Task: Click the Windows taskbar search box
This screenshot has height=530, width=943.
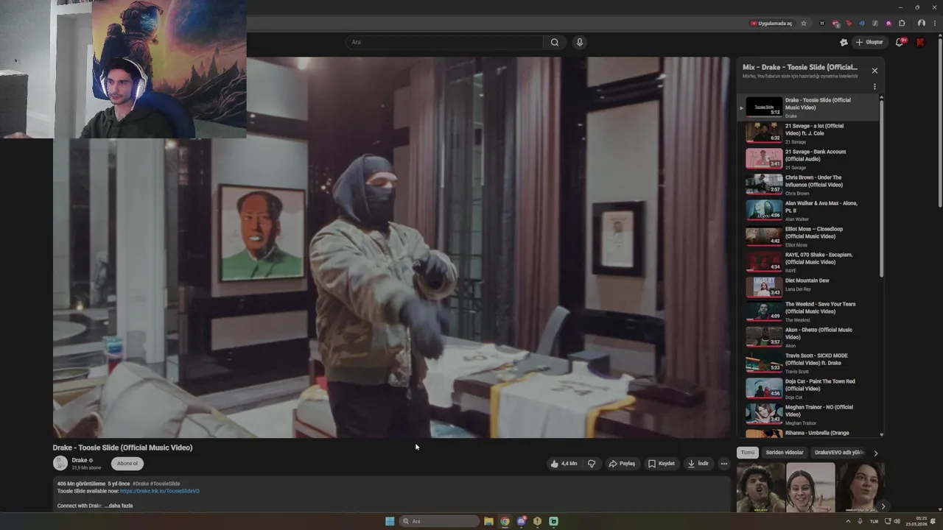Action: [440, 521]
